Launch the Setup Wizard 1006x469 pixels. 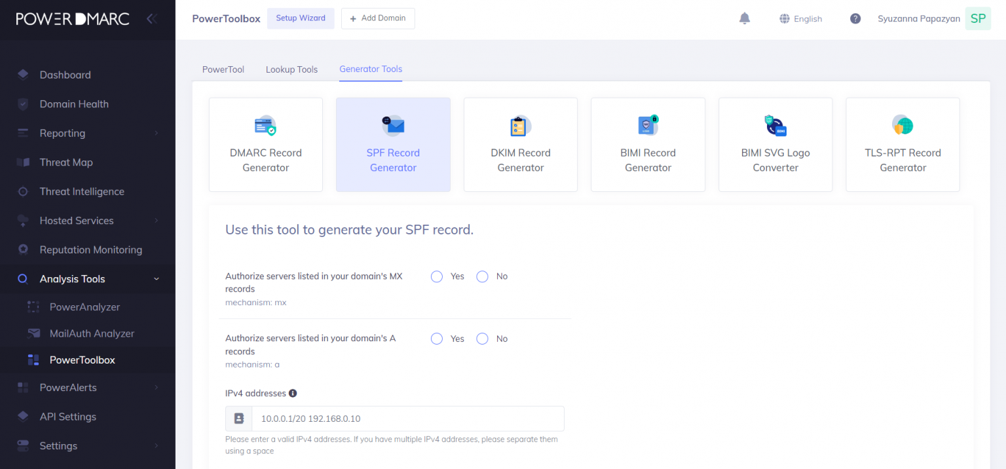(x=301, y=18)
